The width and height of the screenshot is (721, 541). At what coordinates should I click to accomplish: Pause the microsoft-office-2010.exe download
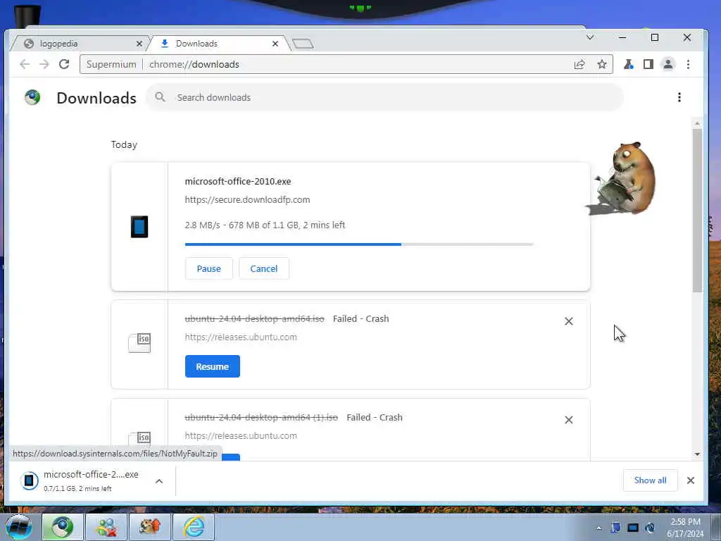(208, 268)
